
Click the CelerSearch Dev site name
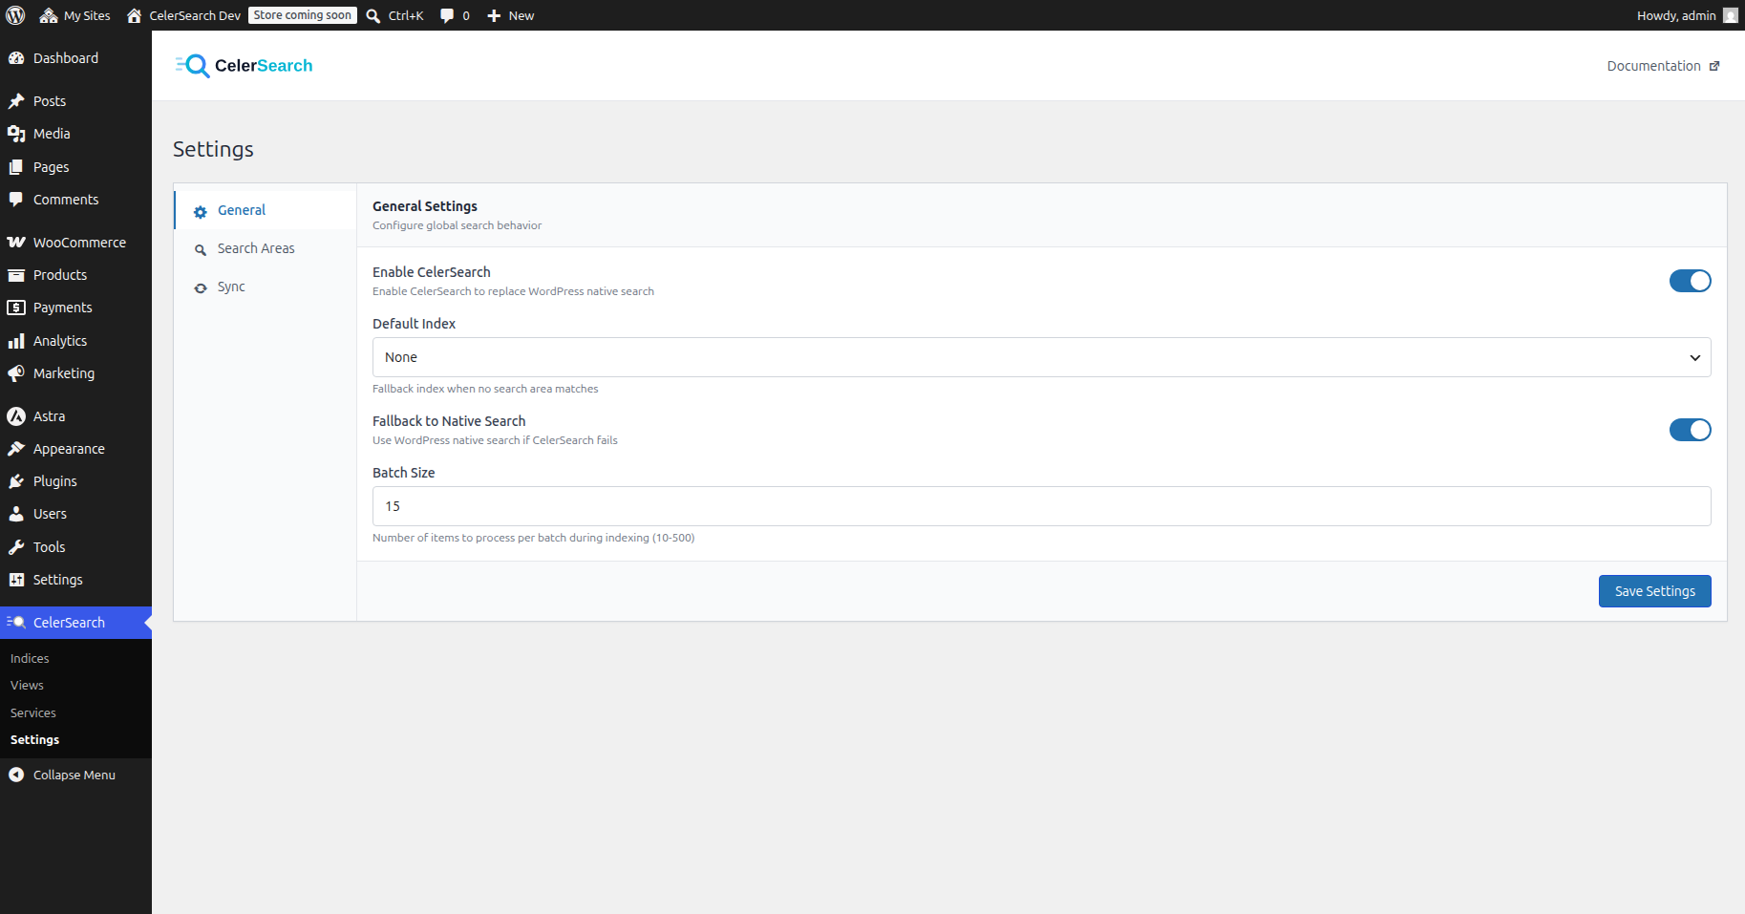pyautogui.click(x=195, y=15)
